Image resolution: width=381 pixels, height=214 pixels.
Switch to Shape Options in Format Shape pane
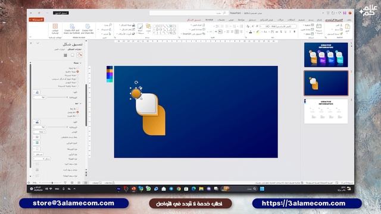[x=74, y=49]
